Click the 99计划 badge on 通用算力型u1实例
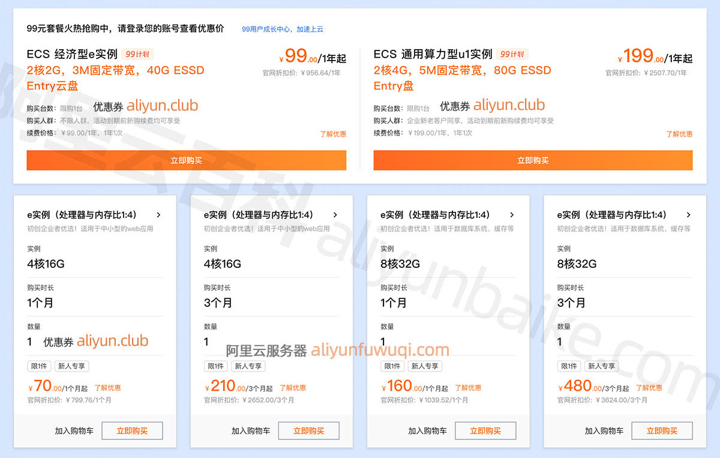The image size is (720, 458). click(x=512, y=54)
